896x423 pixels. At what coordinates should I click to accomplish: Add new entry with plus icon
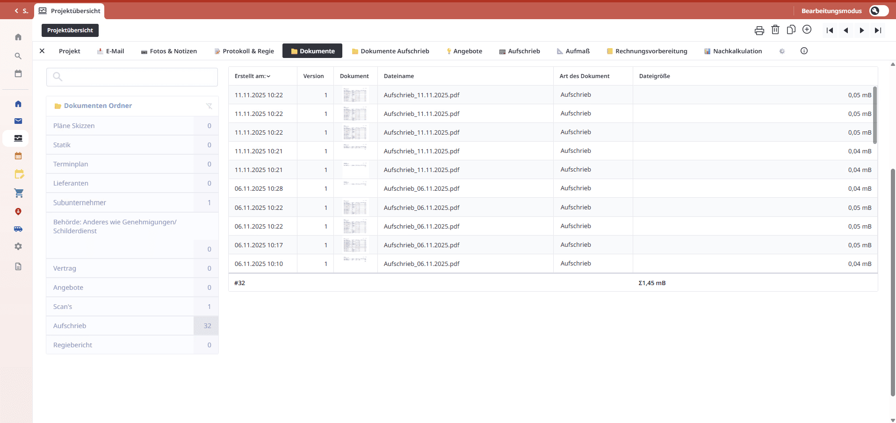coord(807,29)
